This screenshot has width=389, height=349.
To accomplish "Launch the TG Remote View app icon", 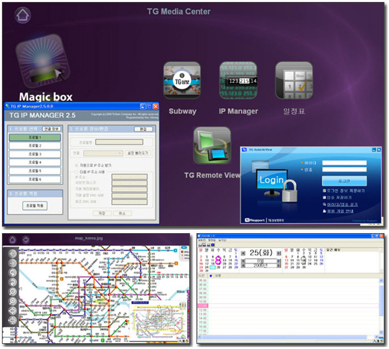I will [x=212, y=146].
